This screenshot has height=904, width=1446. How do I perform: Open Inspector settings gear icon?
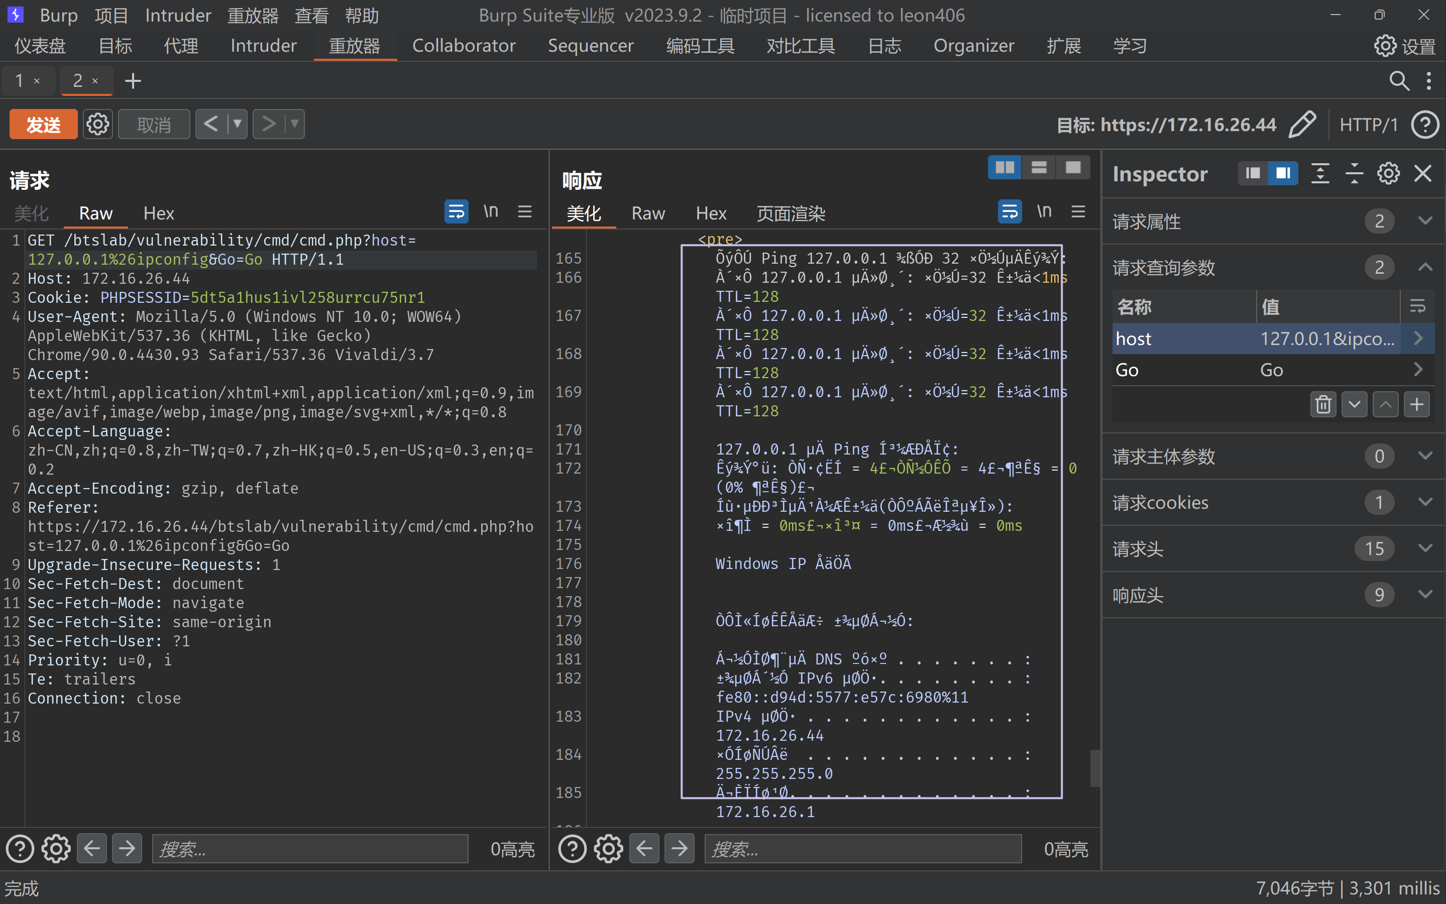point(1388,174)
